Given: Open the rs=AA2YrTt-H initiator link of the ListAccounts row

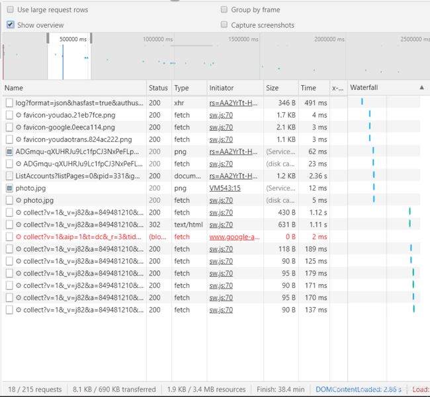Looking at the screenshot, I should click(x=234, y=176).
